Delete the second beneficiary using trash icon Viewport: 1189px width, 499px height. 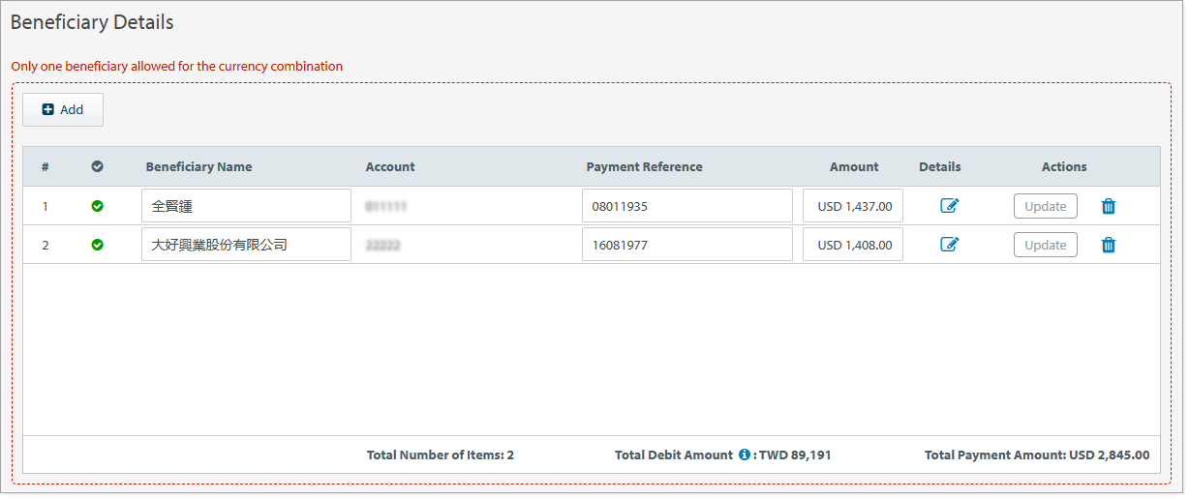1109,245
